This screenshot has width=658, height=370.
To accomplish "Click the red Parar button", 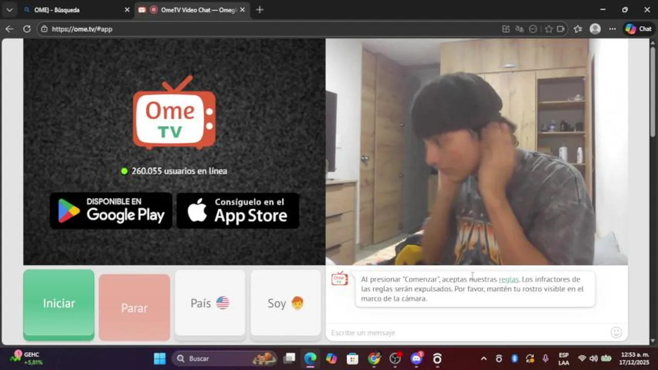I will pyautogui.click(x=134, y=307).
